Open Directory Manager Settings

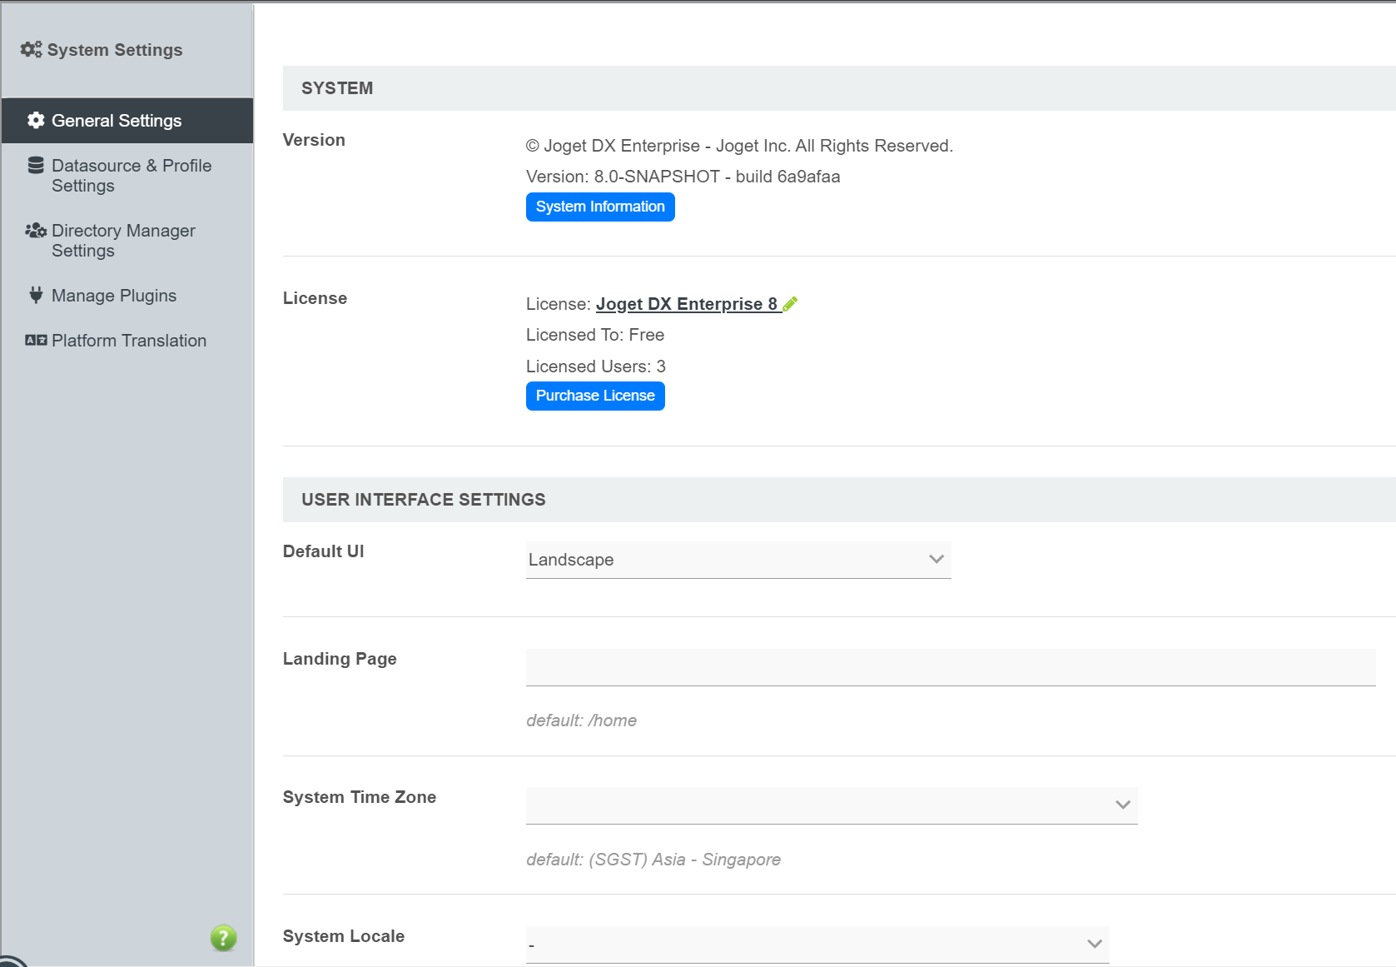click(x=123, y=241)
